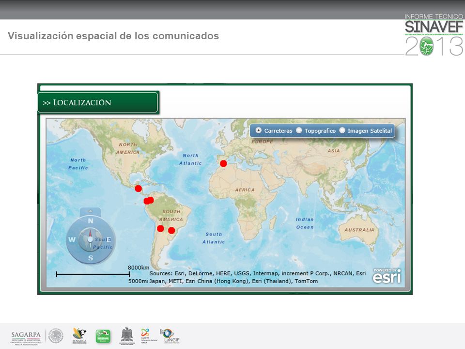Select the Topografico basemap radio button
465x349 pixels.
coord(299,130)
